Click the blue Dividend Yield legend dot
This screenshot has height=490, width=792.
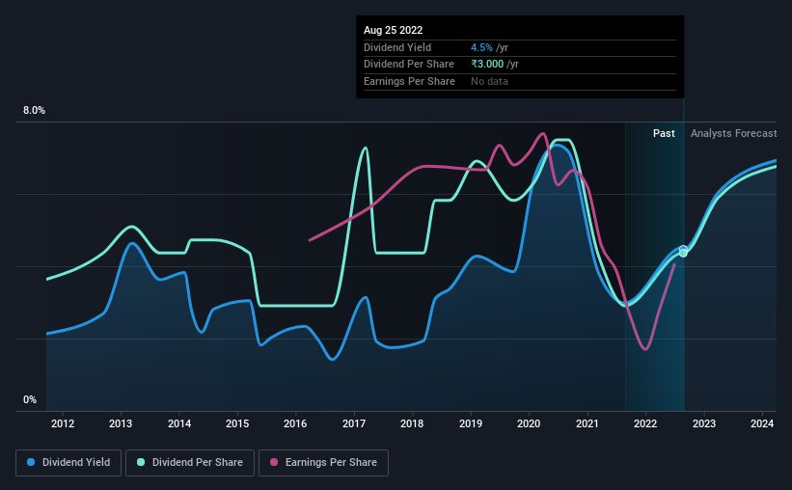[31, 462]
